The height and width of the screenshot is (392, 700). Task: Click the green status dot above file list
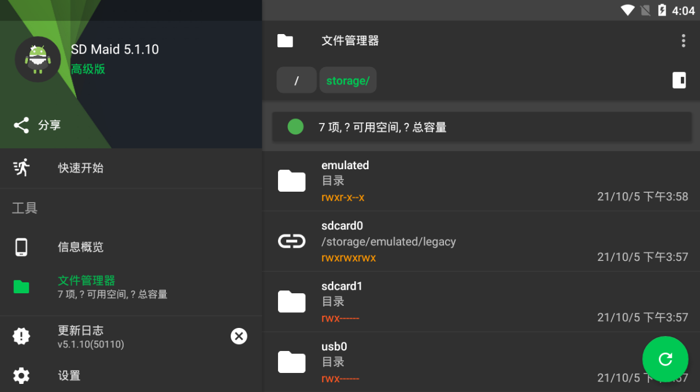click(x=295, y=126)
